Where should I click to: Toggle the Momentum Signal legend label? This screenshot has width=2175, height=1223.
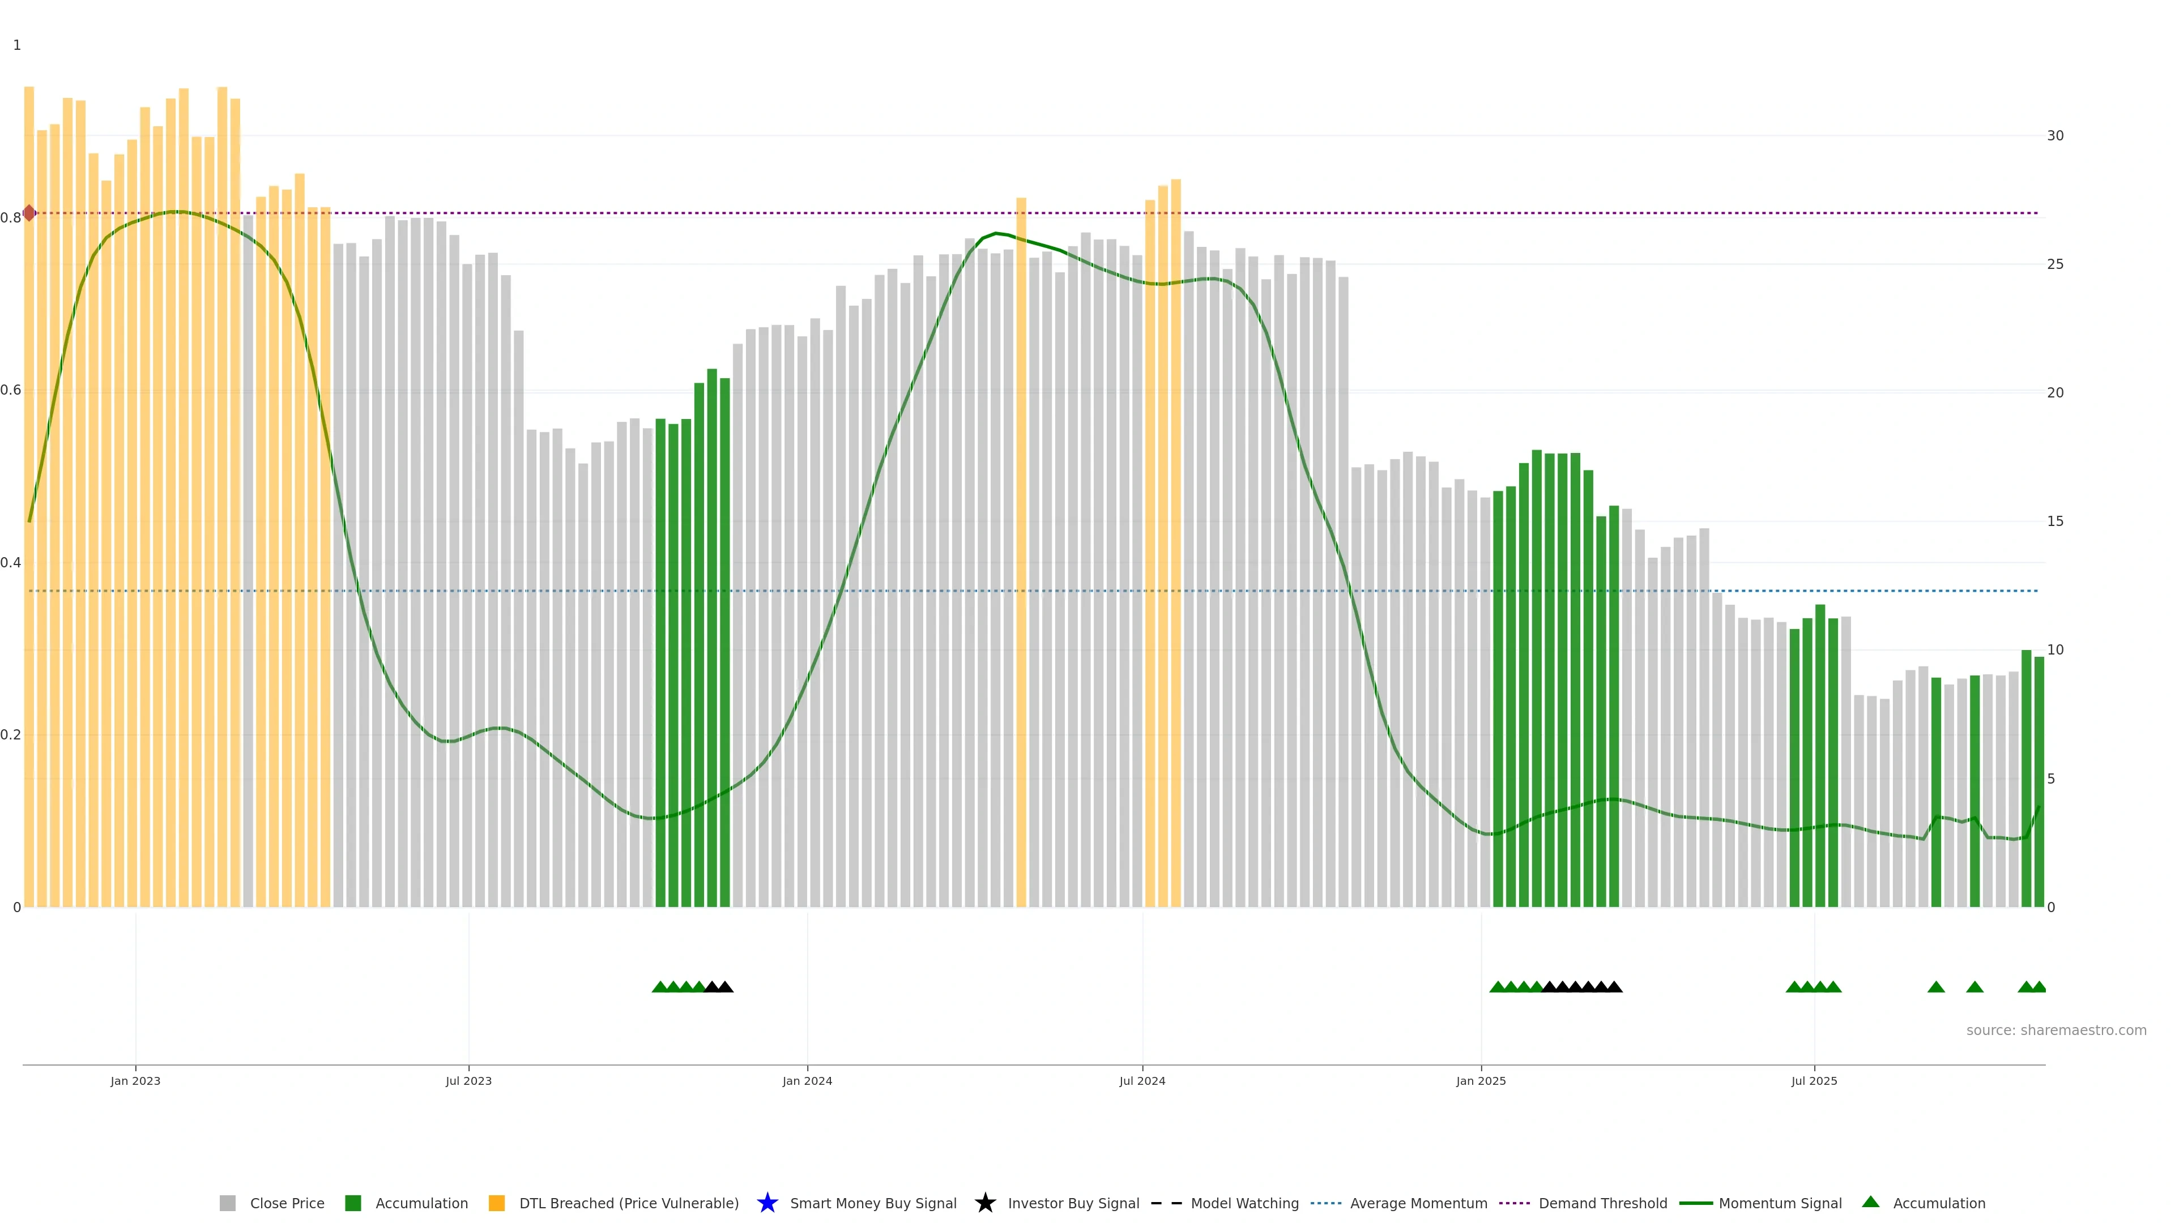[x=1780, y=1203]
